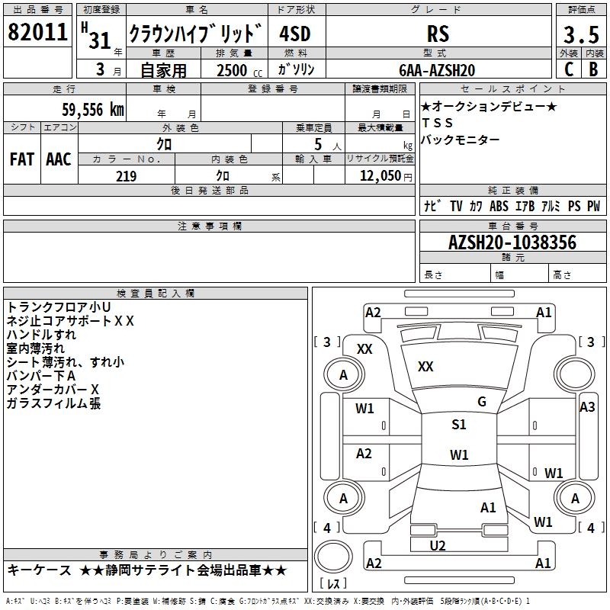610x610 pixels.
Task: Click the car name クラウンハイブリッド
Action: click(196, 33)
